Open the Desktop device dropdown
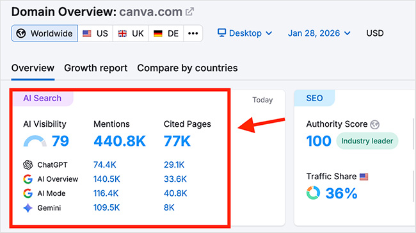416x233 pixels. point(245,33)
